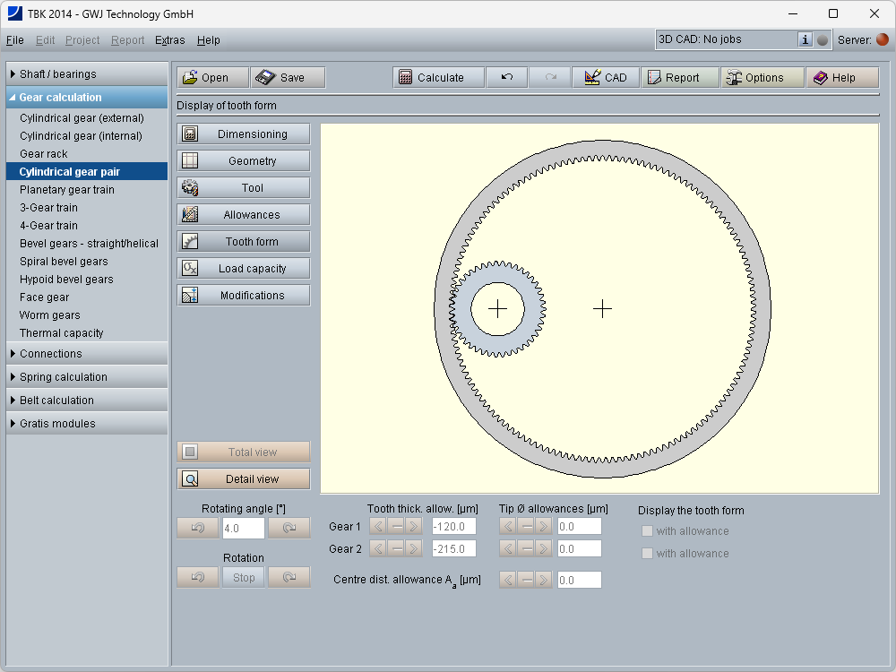The height and width of the screenshot is (672, 896).
Task: Increase Gear 1 tooth thickness allowance
Action: coord(414,526)
